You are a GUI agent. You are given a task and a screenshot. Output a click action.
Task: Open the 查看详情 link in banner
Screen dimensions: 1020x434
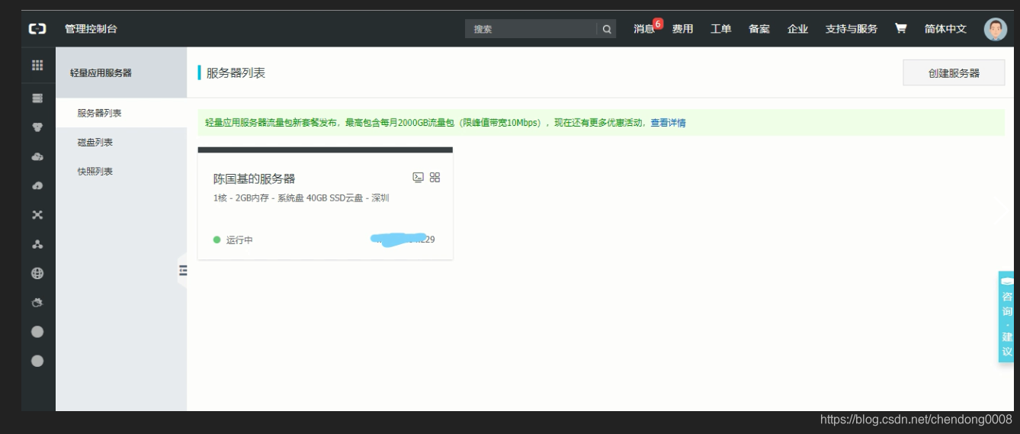[x=668, y=123]
